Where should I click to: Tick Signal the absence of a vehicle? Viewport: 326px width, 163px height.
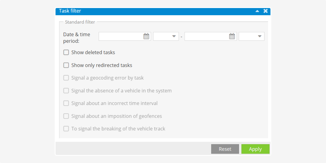pyautogui.click(x=66, y=91)
